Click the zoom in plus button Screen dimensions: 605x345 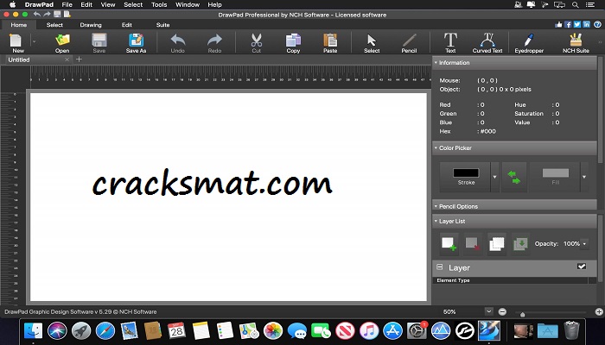pos(599,312)
